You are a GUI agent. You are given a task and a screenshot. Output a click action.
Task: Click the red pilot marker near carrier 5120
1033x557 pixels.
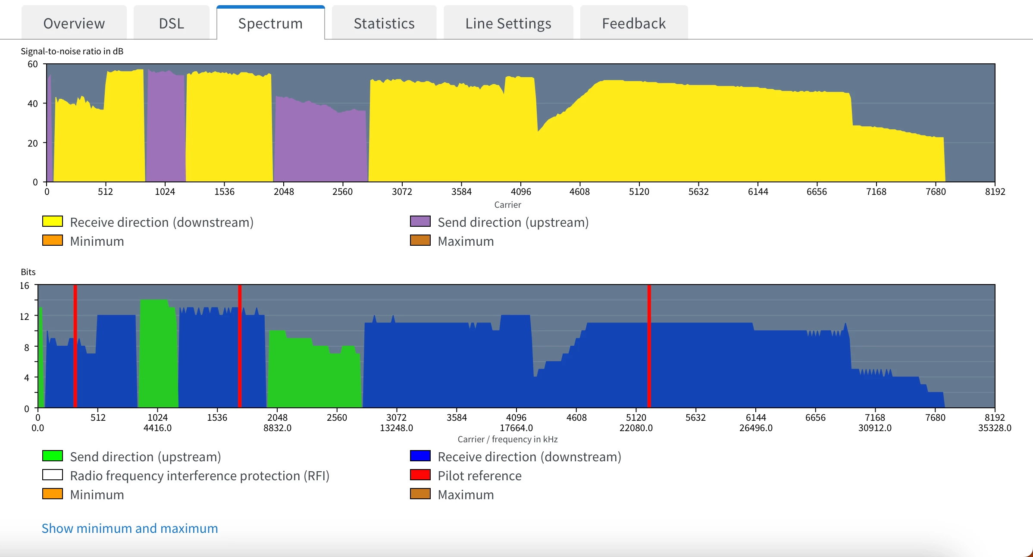tap(649, 345)
